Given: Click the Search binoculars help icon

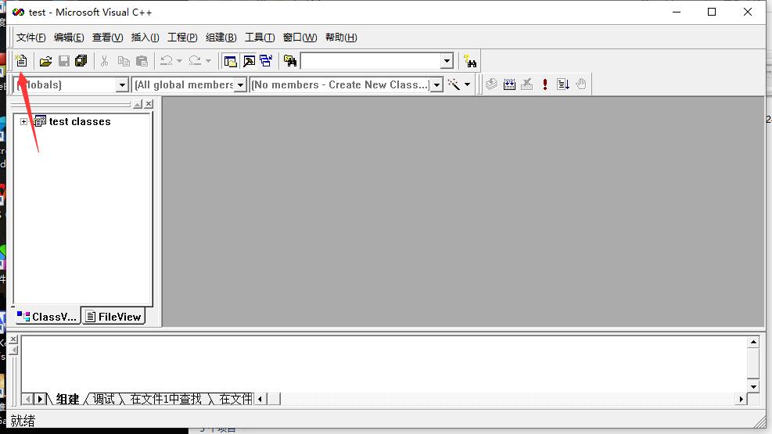Looking at the screenshot, I should coord(470,62).
